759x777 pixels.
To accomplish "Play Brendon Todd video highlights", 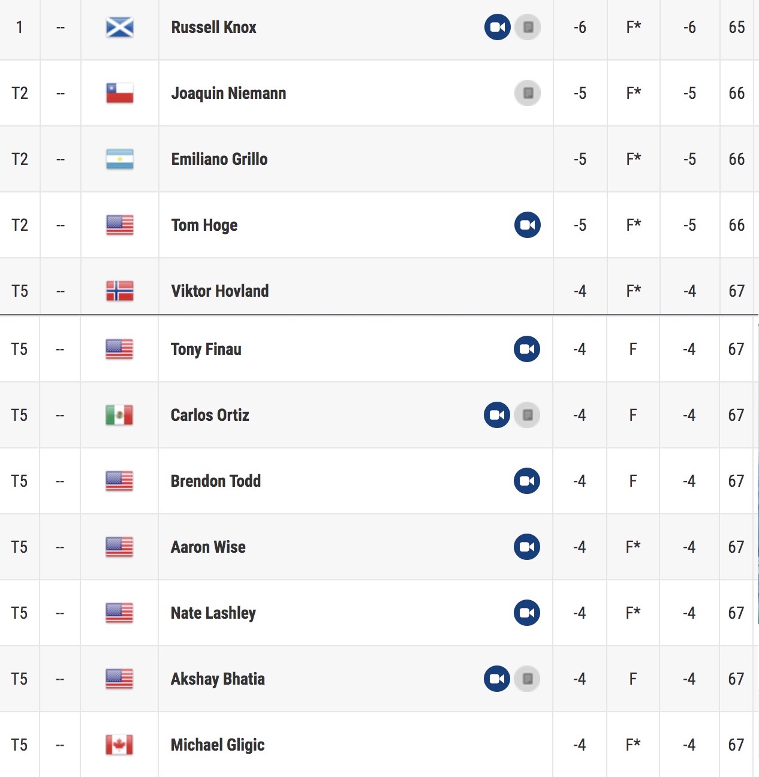I will click(527, 481).
